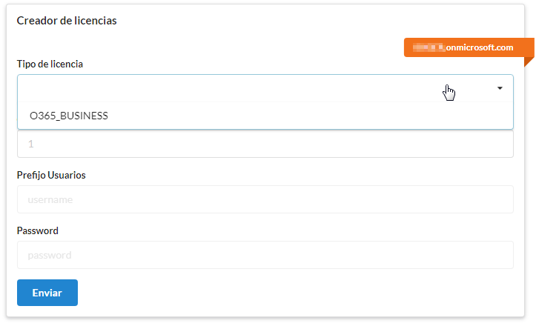Click the folded corner of orange ribbon
This screenshot has width=536, height=329.
[x=528, y=62]
